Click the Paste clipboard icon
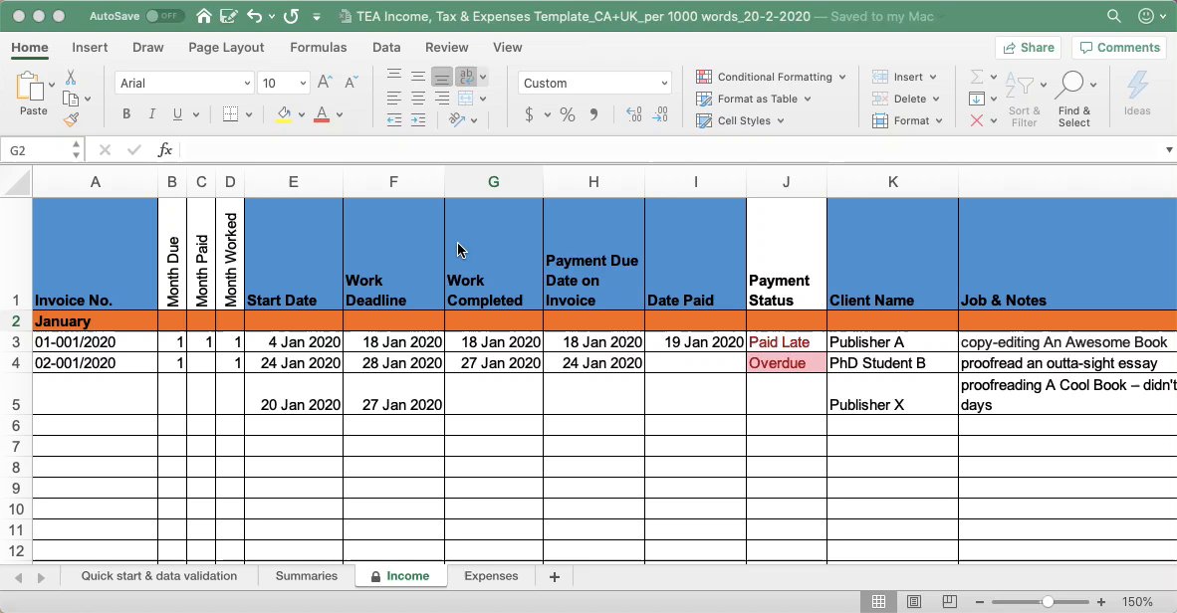The height and width of the screenshot is (613, 1177). point(30,87)
